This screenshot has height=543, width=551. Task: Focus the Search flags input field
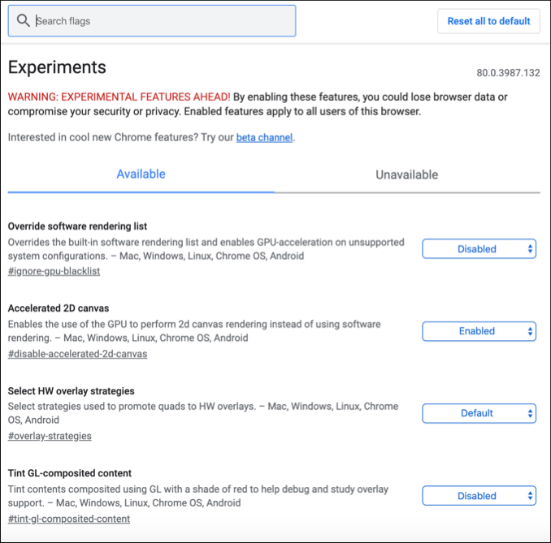coord(163,21)
